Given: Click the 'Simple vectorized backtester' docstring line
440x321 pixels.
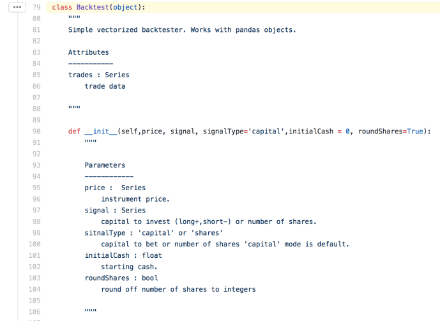Looking at the screenshot, I should pyautogui.click(x=182, y=30).
